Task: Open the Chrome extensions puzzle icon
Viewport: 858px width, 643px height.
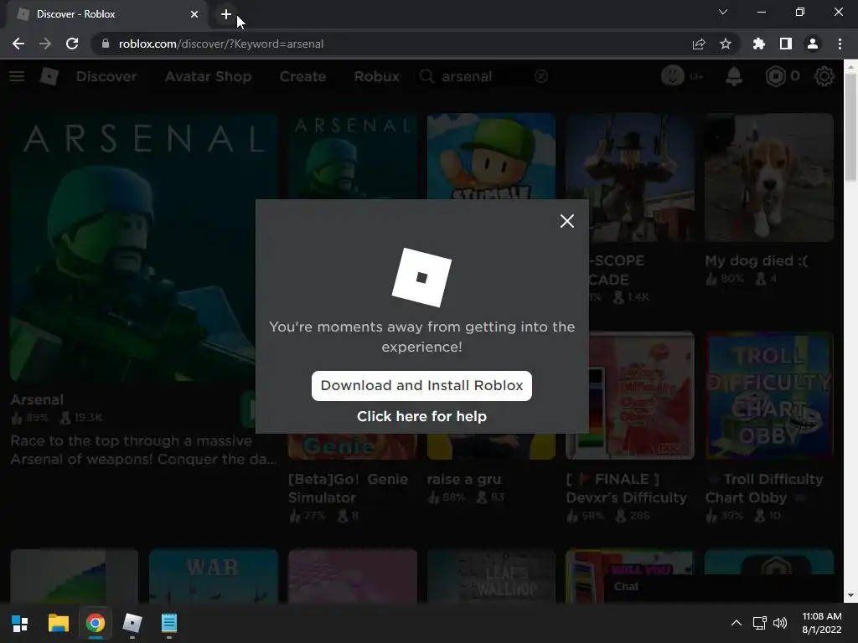Action: click(x=758, y=44)
